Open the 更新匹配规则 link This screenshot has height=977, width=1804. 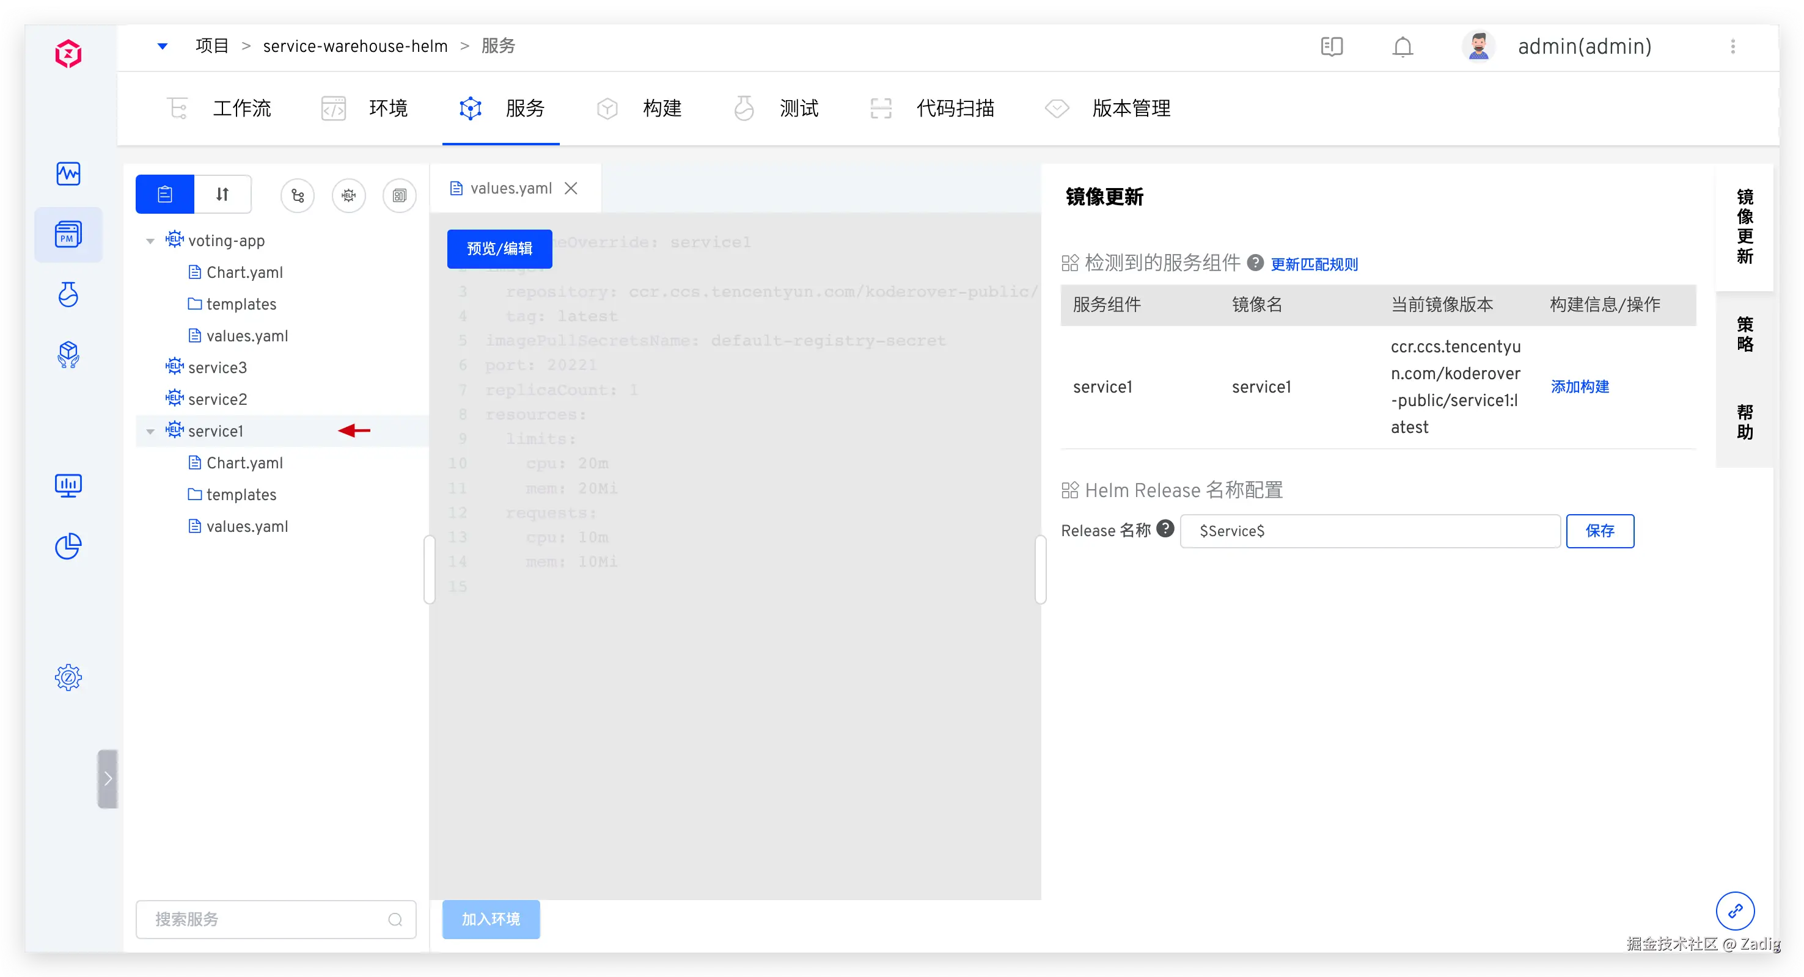point(1314,264)
